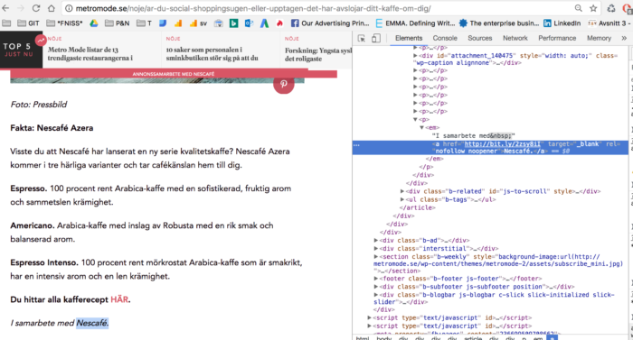This screenshot has width=633, height=340.
Task: Expand the interstitial div node
Action: point(376,249)
